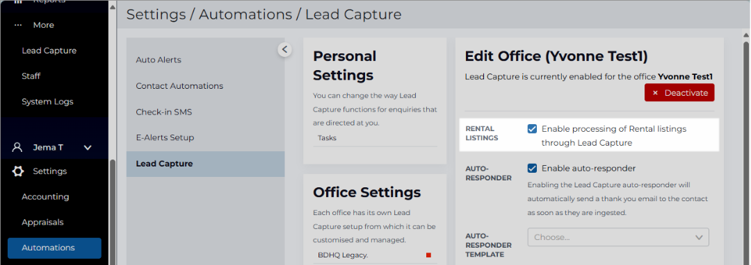Toggle the Enable auto-responder checkbox
The width and height of the screenshot is (751, 265).
pyautogui.click(x=532, y=168)
